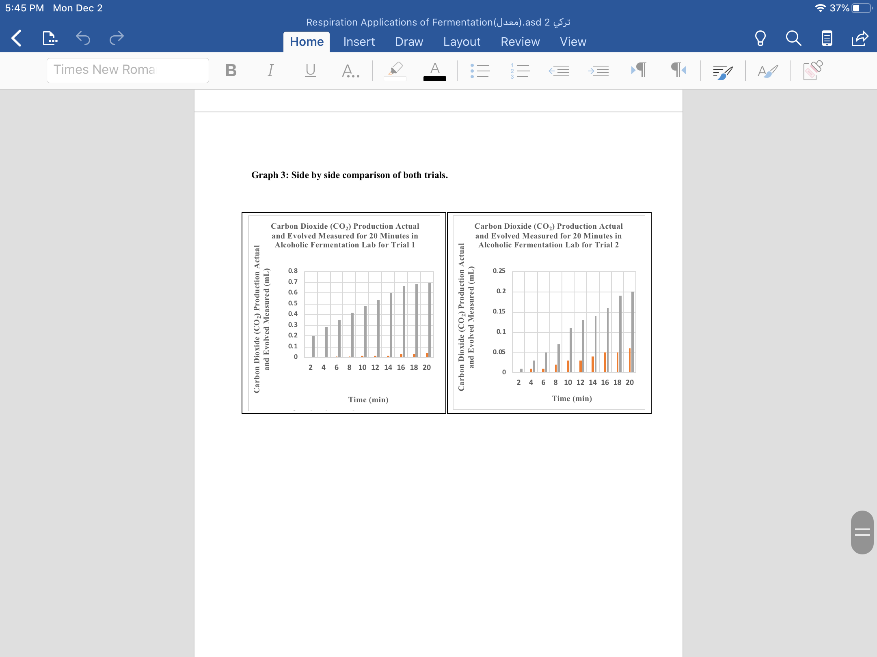The width and height of the screenshot is (877, 657).
Task: Apply bulleted list formatting
Action: 480,71
